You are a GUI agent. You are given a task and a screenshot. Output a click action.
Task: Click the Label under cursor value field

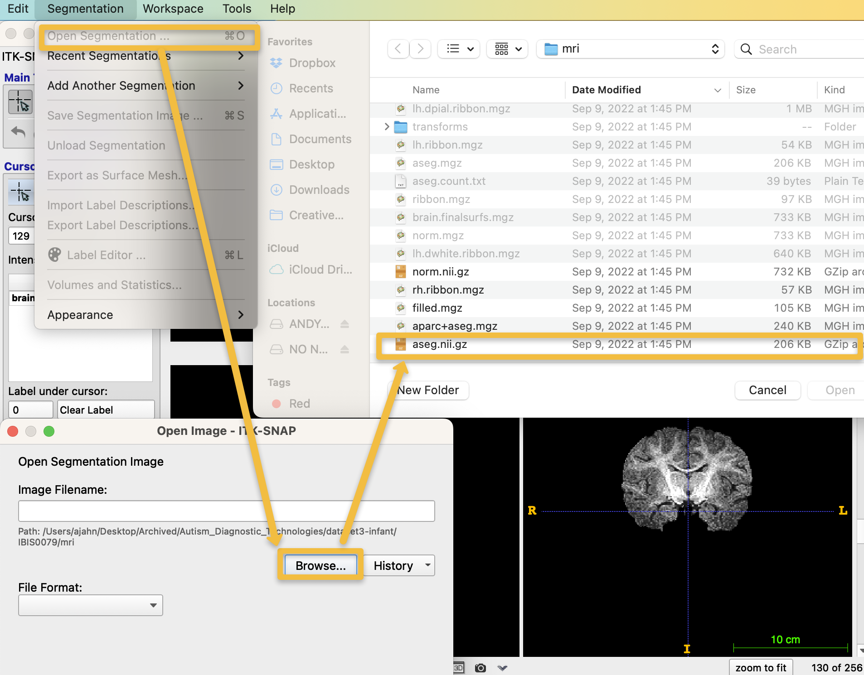[31, 410]
